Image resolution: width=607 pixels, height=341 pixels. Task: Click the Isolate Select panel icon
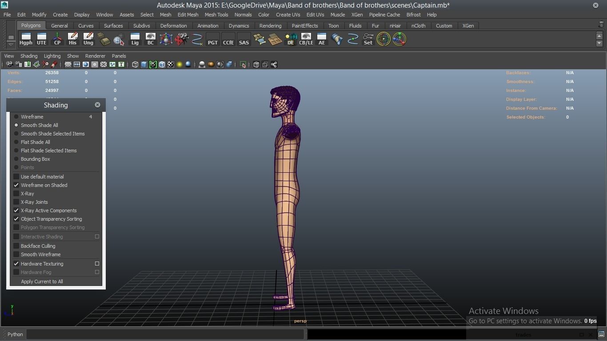point(243,64)
